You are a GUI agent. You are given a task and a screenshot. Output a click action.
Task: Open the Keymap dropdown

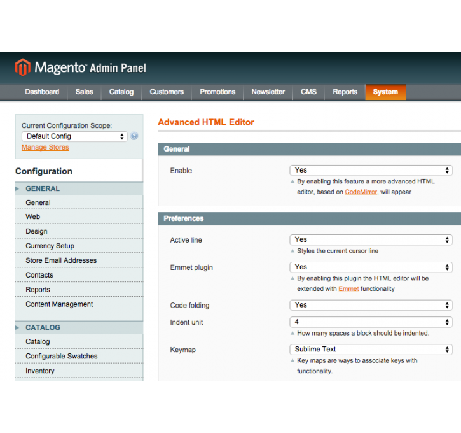(x=371, y=349)
